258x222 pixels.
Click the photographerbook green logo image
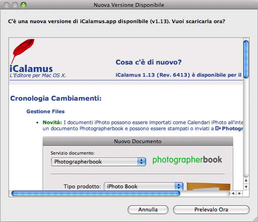coord(187,159)
